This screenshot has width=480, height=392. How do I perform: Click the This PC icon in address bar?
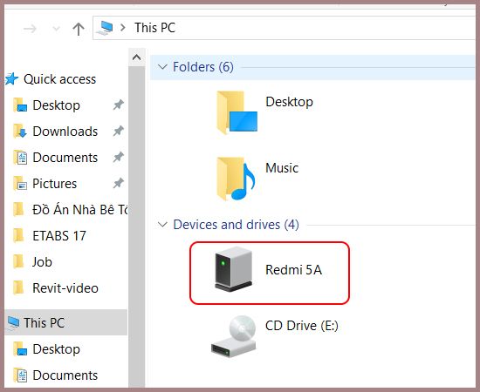105,28
